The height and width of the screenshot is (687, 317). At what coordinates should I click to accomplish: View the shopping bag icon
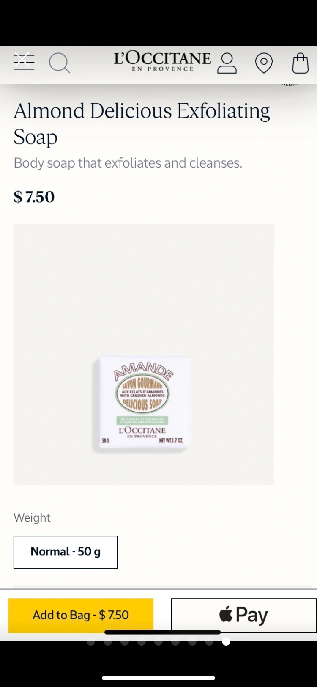point(301,63)
